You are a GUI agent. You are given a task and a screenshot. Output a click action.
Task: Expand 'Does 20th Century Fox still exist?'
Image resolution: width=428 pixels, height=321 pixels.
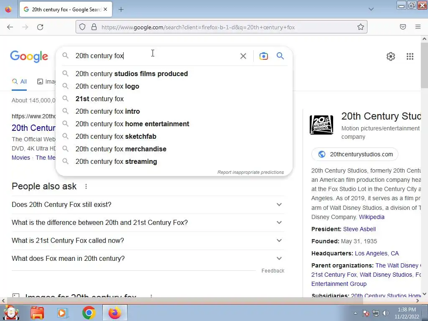point(148,205)
